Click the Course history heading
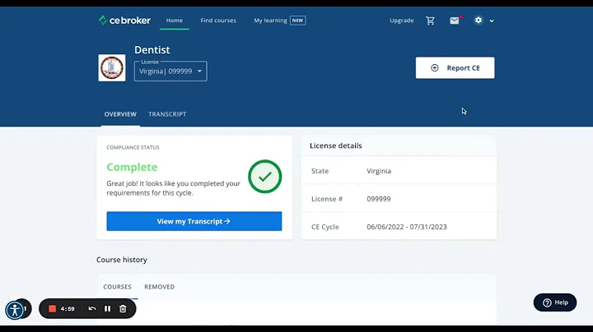The image size is (593, 332). tap(122, 260)
